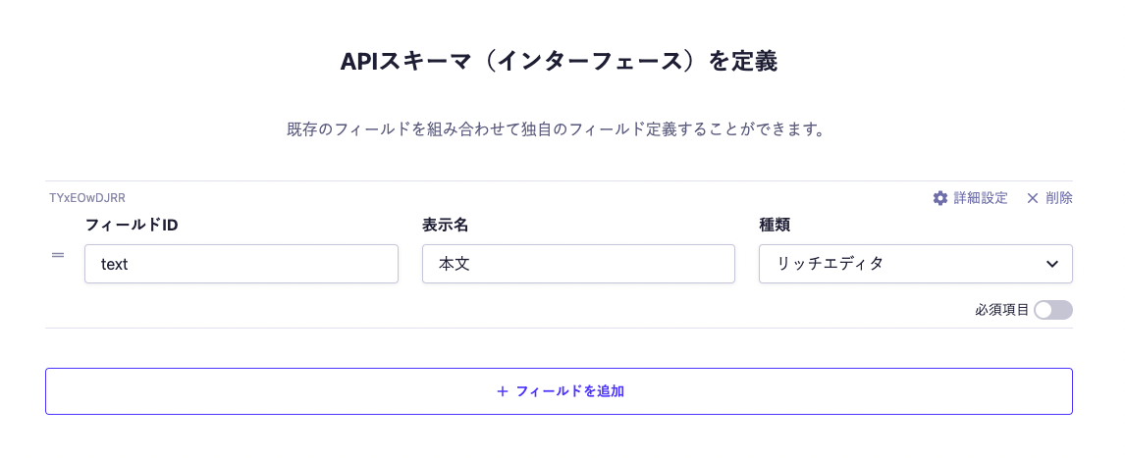Open the 種類 dropdown showing リッチエディタ
1125x458 pixels.
[x=915, y=264]
